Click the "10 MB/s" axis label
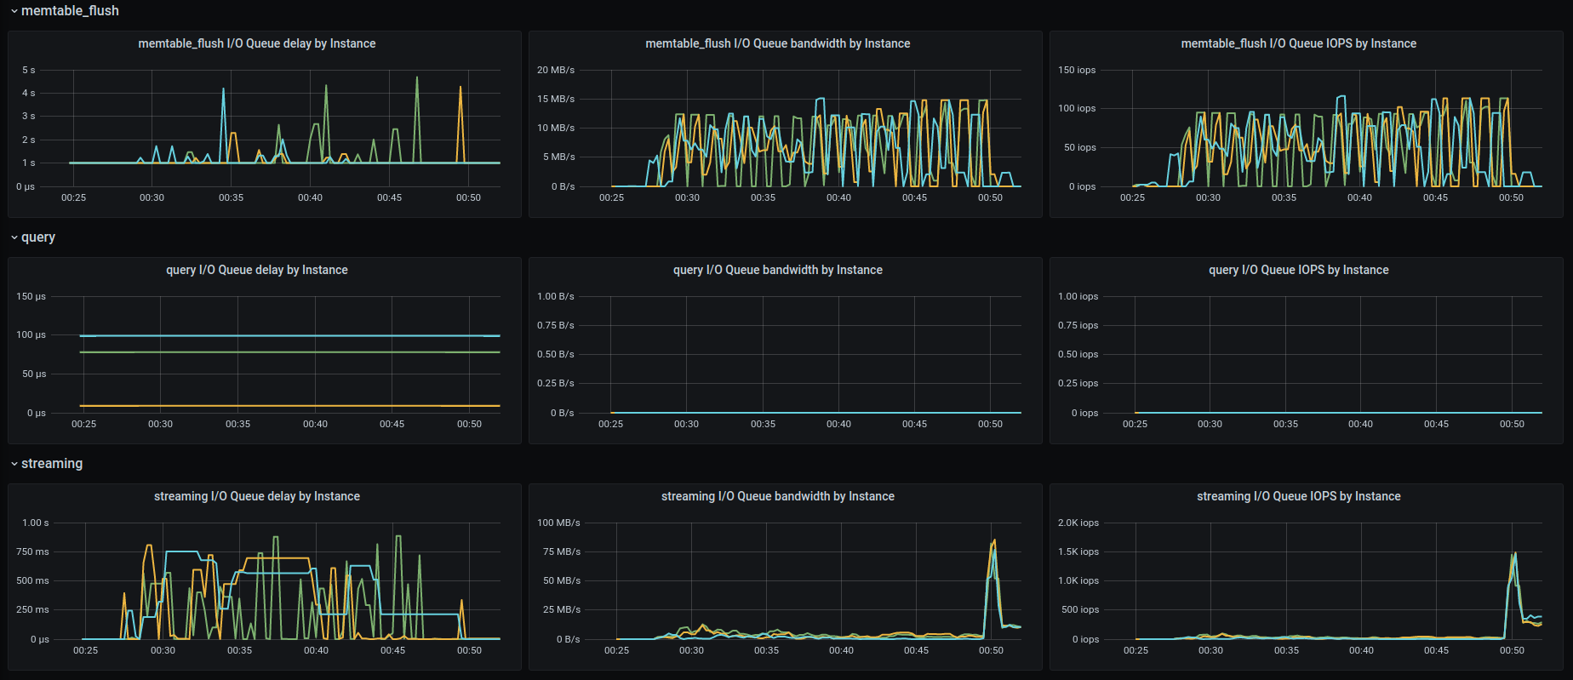This screenshot has width=1573, height=680. click(x=556, y=128)
